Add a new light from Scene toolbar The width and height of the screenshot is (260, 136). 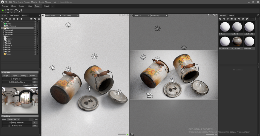coord(6,19)
